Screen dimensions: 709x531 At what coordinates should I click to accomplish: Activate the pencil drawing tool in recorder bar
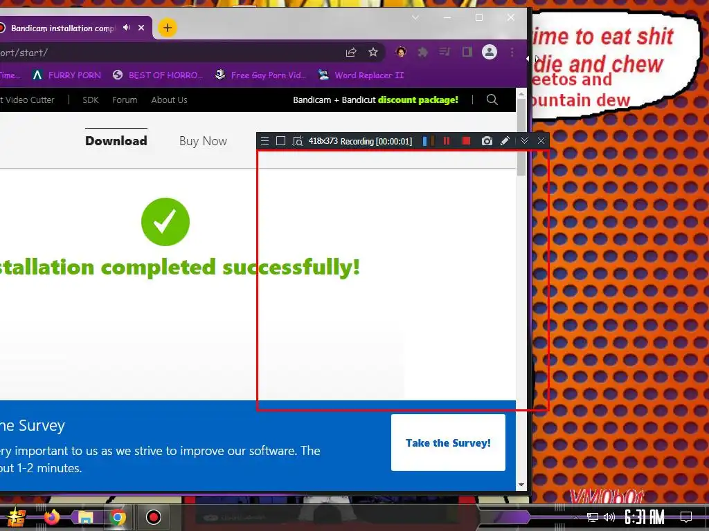pyautogui.click(x=505, y=141)
